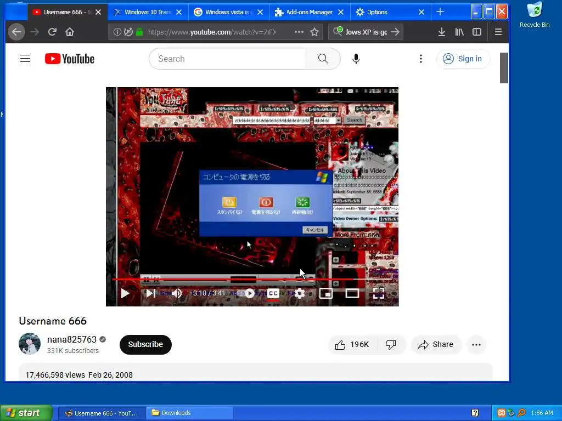The width and height of the screenshot is (562, 421).
Task: Reload the page with the refresh icon
Action: (52, 32)
